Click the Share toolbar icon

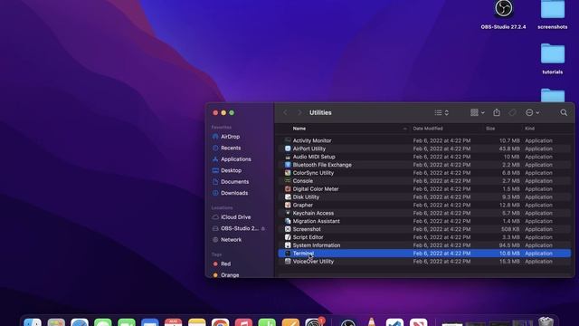497,112
